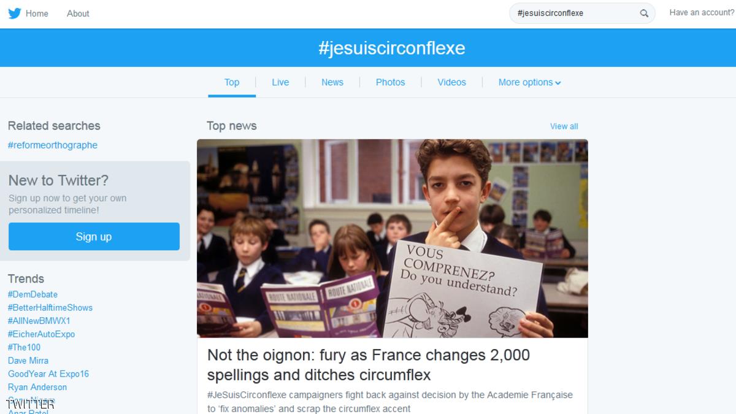Click the search magnifier icon
Viewport: 736px width, 414px height.
pyautogui.click(x=644, y=13)
